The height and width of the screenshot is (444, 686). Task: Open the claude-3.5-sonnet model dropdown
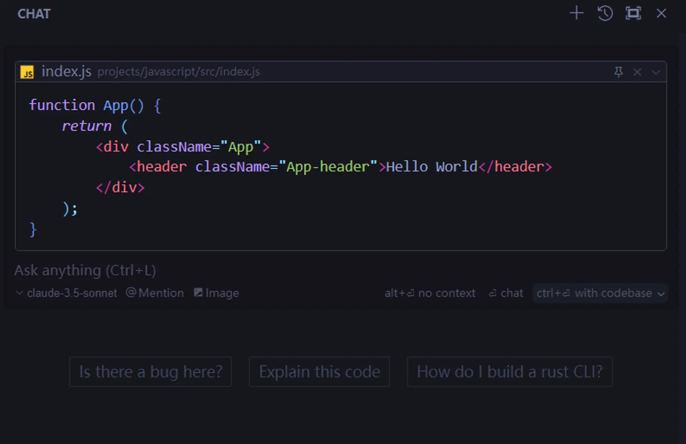click(x=67, y=293)
